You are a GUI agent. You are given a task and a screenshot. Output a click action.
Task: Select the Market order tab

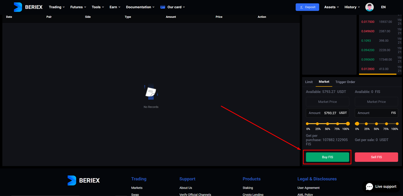324,82
